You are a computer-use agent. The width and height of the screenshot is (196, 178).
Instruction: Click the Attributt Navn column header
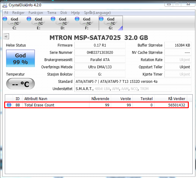point(56,99)
